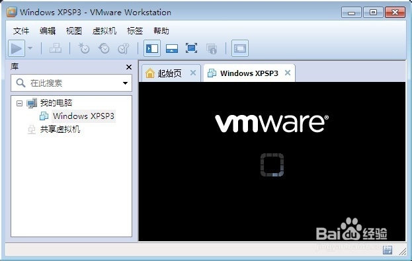This screenshot has width=412, height=261.
Task: Enter full screen mode
Action: tap(192, 48)
